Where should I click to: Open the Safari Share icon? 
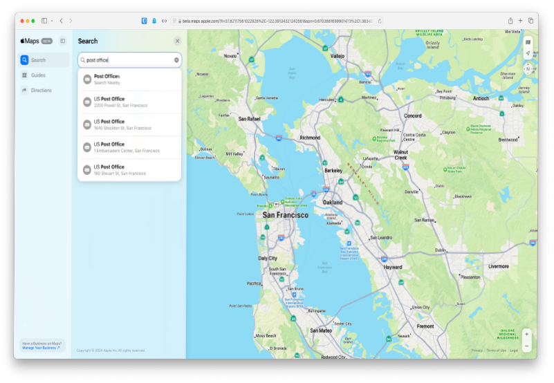pyautogui.click(x=510, y=21)
